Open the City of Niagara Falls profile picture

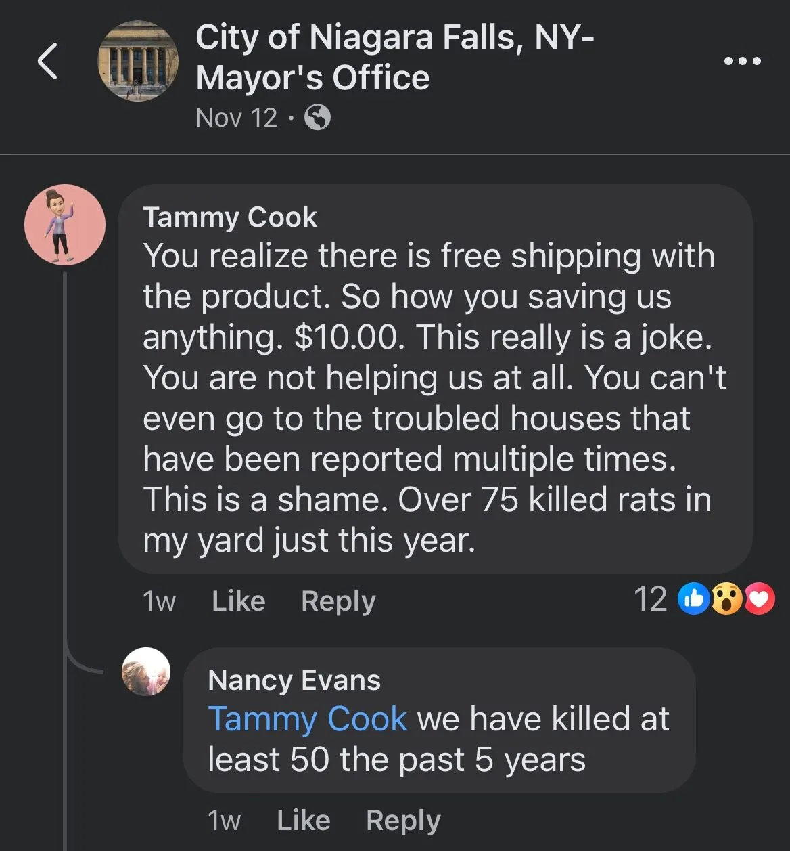(x=139, y=61)
